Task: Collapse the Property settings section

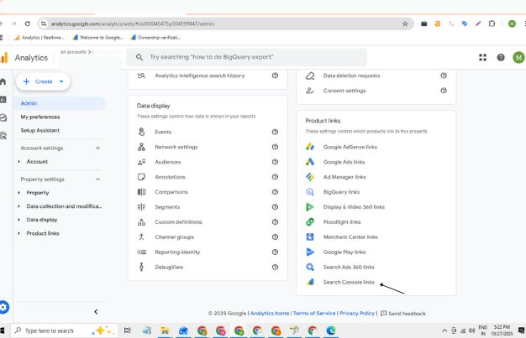Action: pyautogui.click(x=97, y=179)
